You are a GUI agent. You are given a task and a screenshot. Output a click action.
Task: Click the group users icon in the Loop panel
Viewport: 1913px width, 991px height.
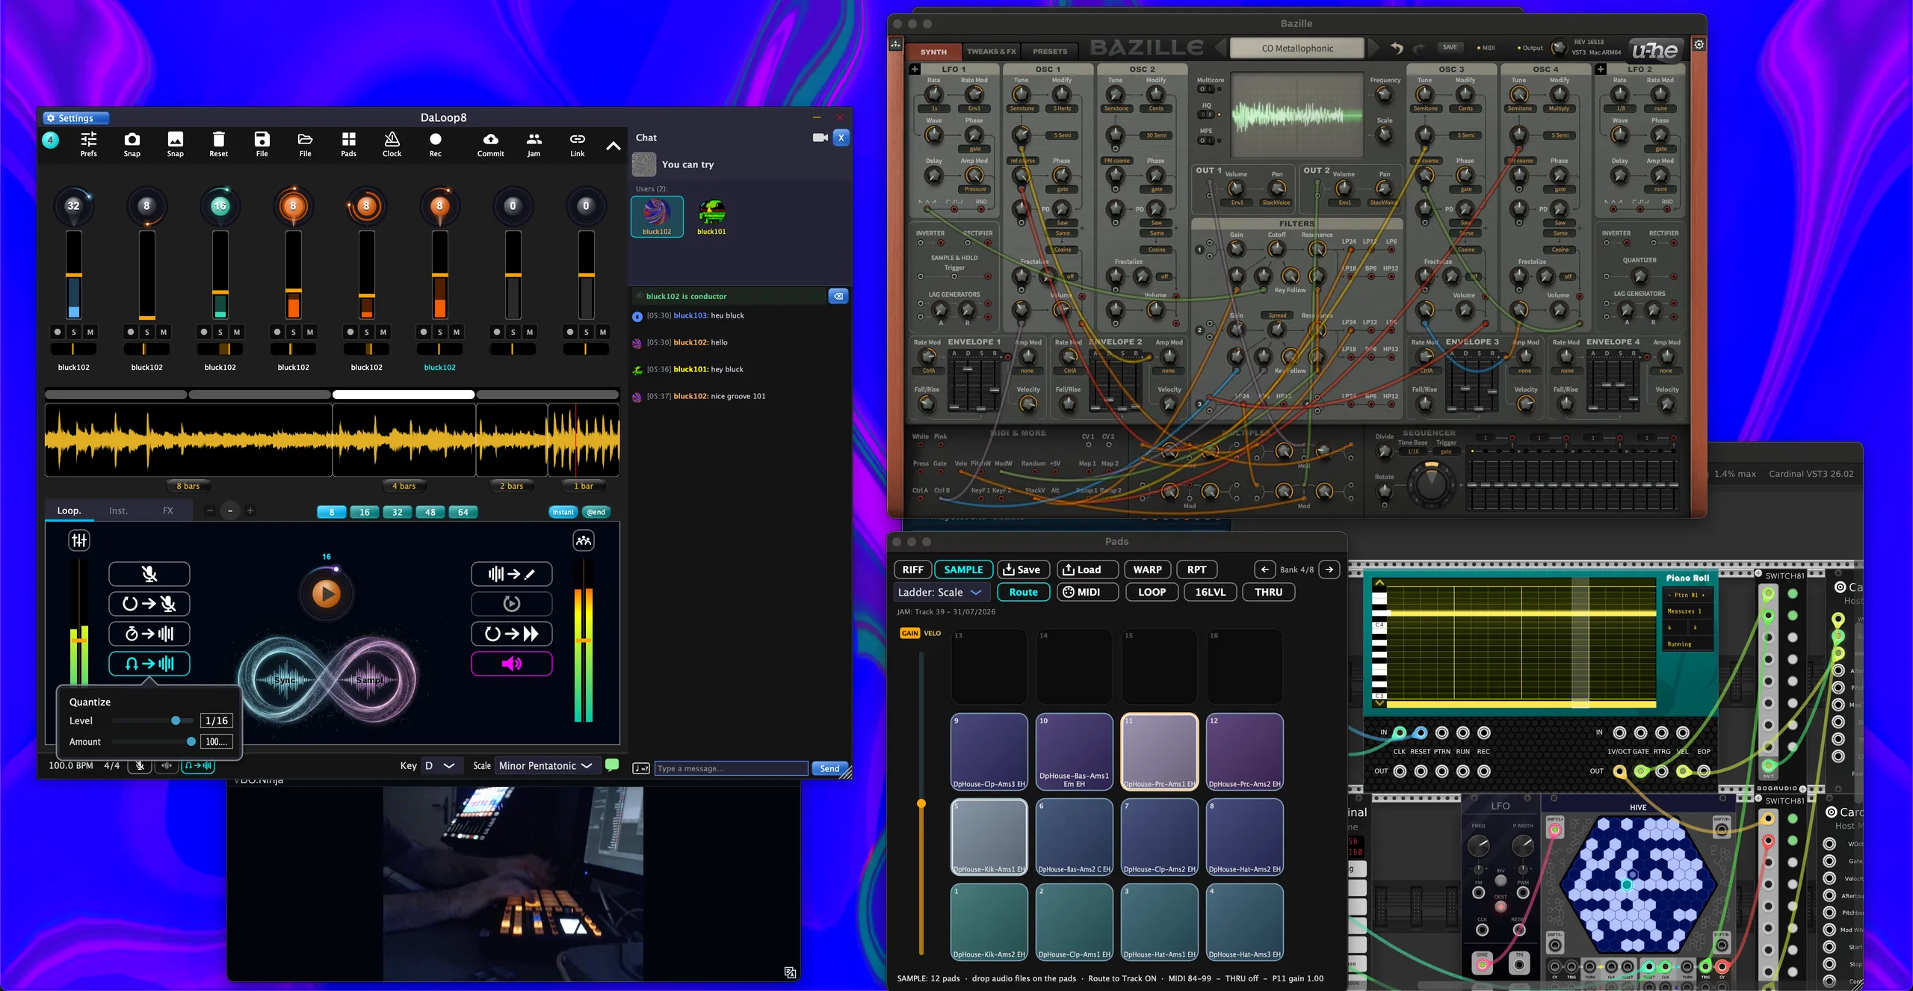coord(584,540)
